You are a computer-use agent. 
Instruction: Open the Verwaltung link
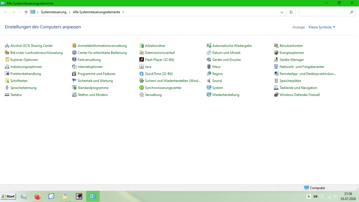coord(153,95)
